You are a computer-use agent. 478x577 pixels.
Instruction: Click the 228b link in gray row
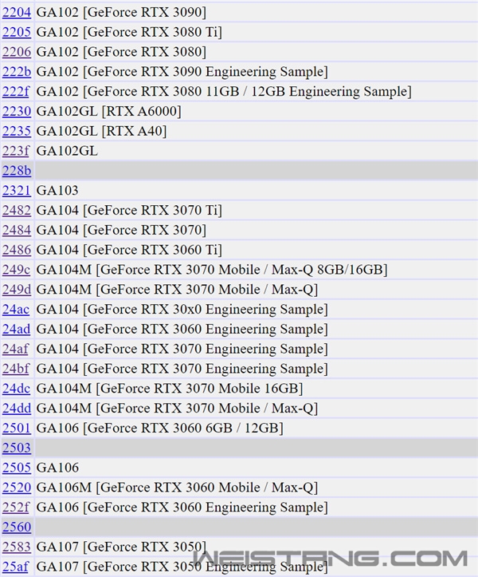(16, 171)
